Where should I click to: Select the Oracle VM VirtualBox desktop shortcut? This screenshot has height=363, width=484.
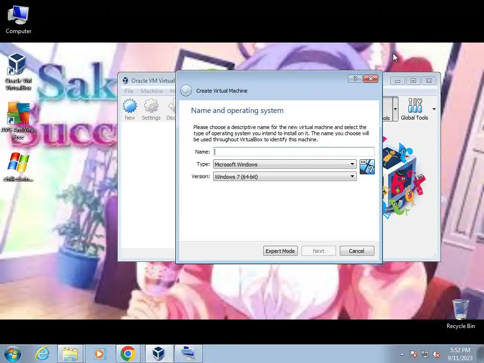coord(18,72)
